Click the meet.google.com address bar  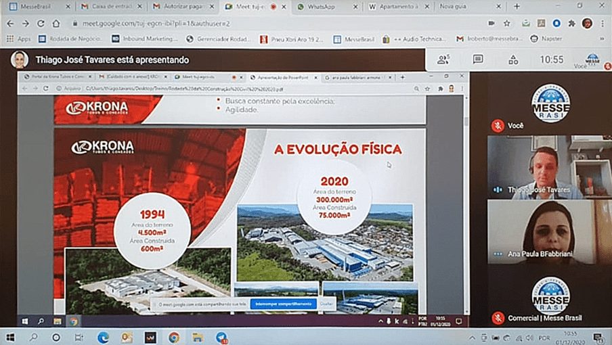(274, 24)
